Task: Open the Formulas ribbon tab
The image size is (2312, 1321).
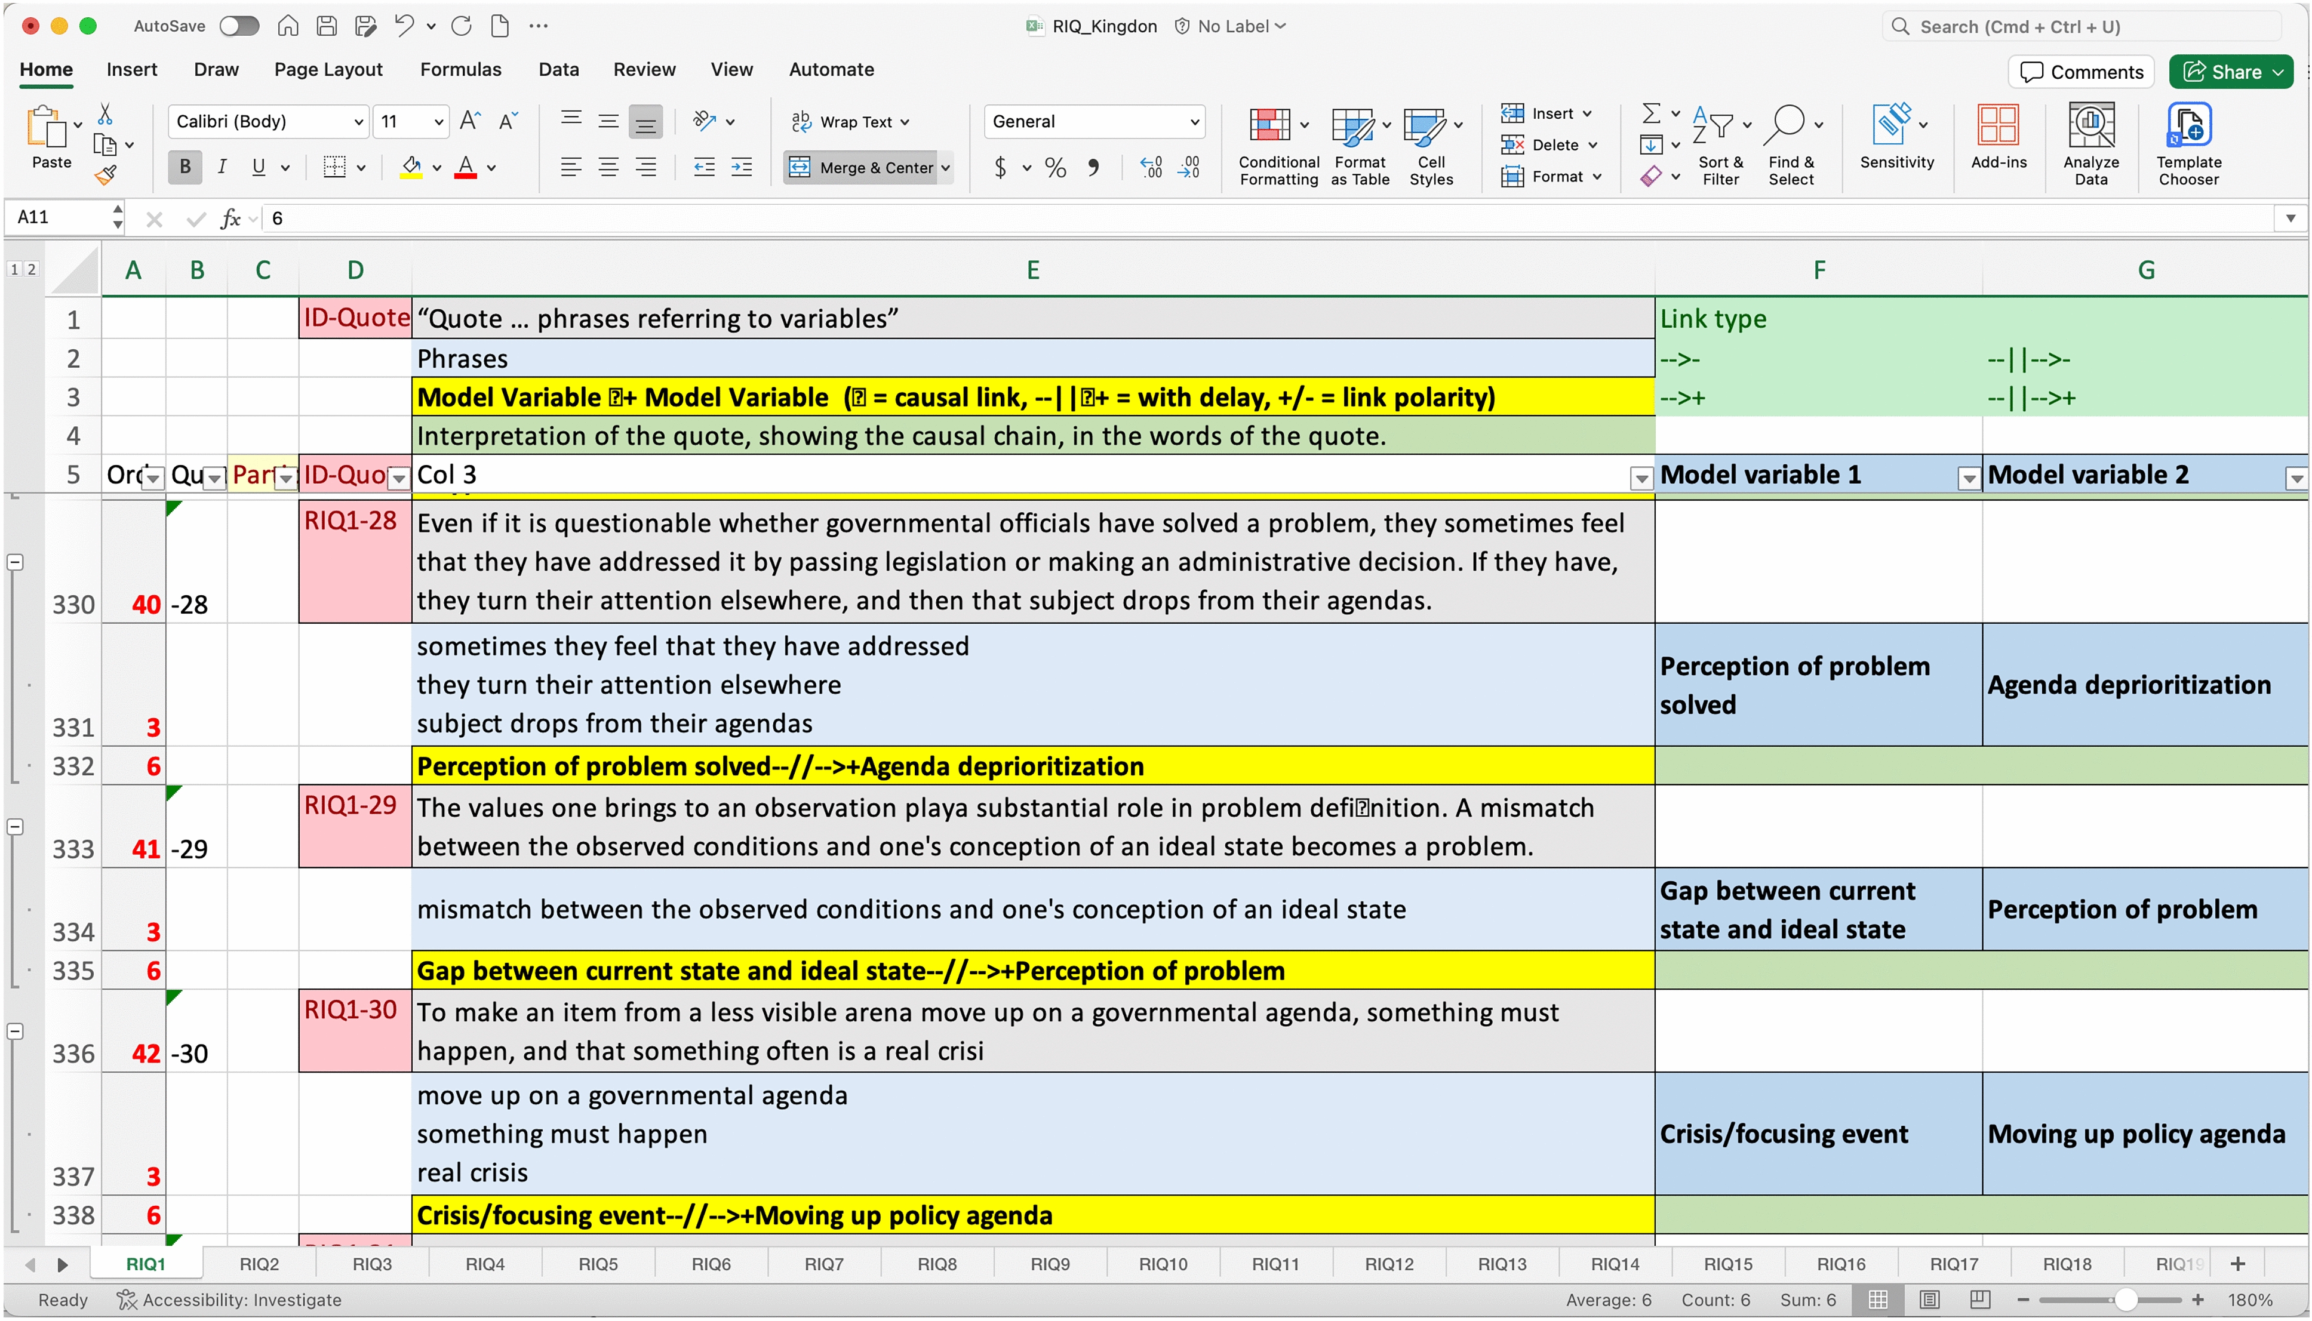Action: (460, 69)
